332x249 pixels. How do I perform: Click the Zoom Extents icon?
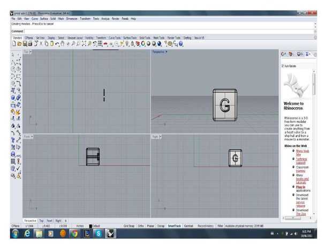[84, 44]
